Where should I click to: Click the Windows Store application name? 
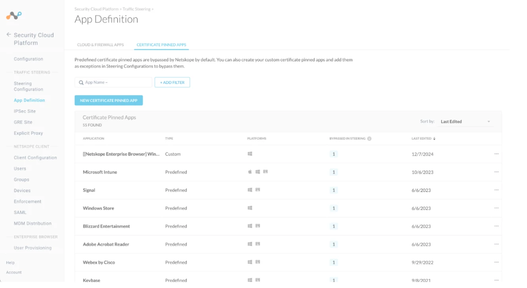(x=99, y=208)
